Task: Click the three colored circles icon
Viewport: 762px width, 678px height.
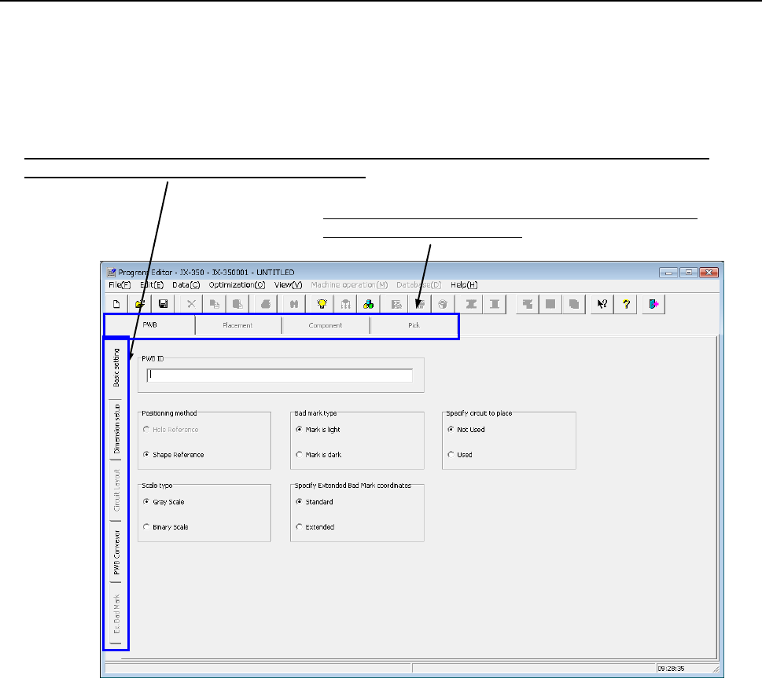Action: click(x=368, y=304)
